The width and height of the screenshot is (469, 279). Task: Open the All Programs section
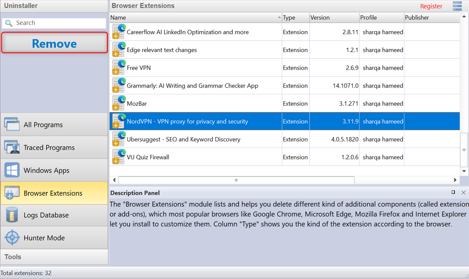click(x=54, y=125)
